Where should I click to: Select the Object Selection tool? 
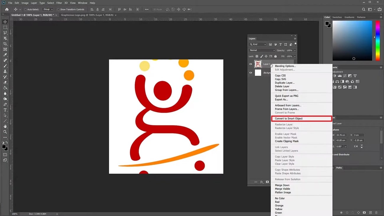click(x=5, y=38)
